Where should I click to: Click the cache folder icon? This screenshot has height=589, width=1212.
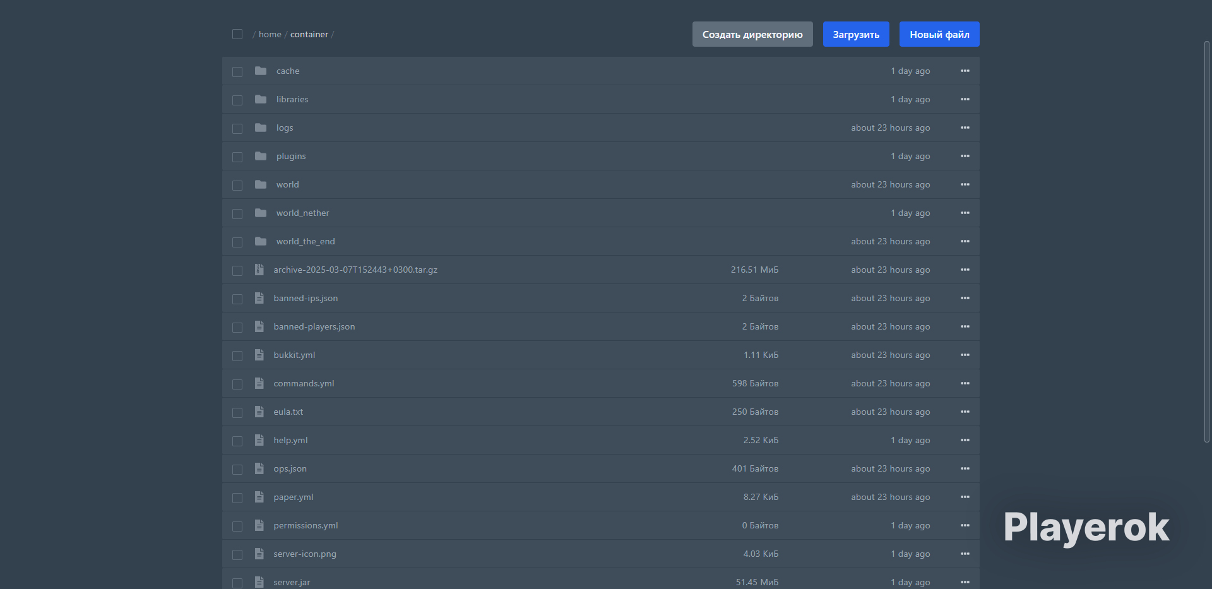(261, 71)
